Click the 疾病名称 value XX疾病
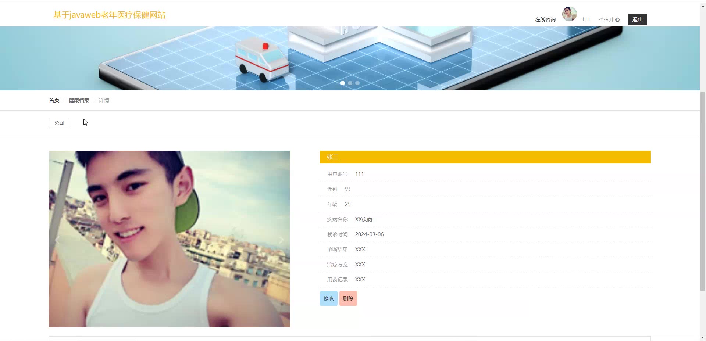 click(364, 219)
